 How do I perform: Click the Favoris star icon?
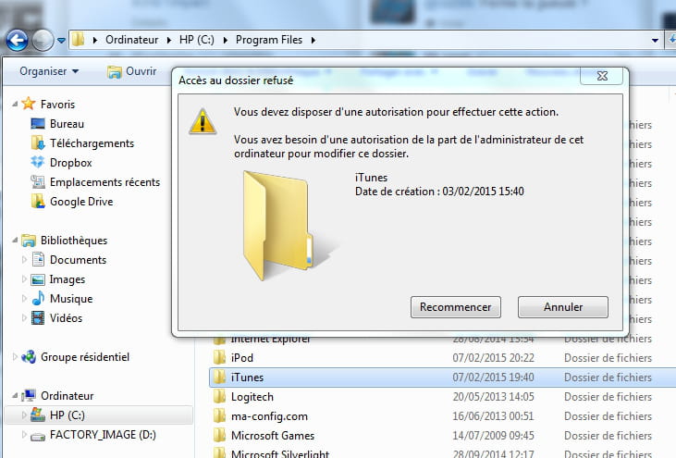(29, 104)
